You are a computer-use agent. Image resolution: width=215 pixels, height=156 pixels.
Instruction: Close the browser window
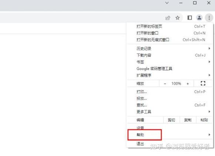pos(209,3)
